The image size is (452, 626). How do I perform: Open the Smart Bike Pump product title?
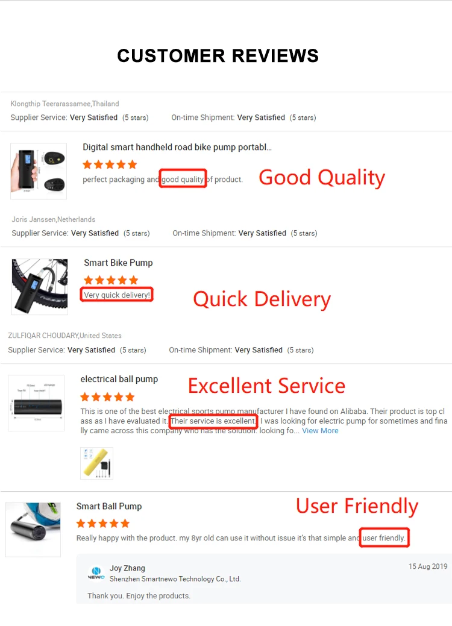118,263
